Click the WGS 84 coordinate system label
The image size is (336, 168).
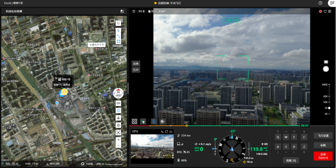click(55, 164)
